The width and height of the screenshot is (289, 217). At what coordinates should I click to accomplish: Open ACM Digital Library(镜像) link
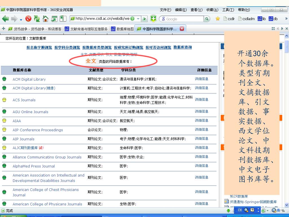point(34,88)
